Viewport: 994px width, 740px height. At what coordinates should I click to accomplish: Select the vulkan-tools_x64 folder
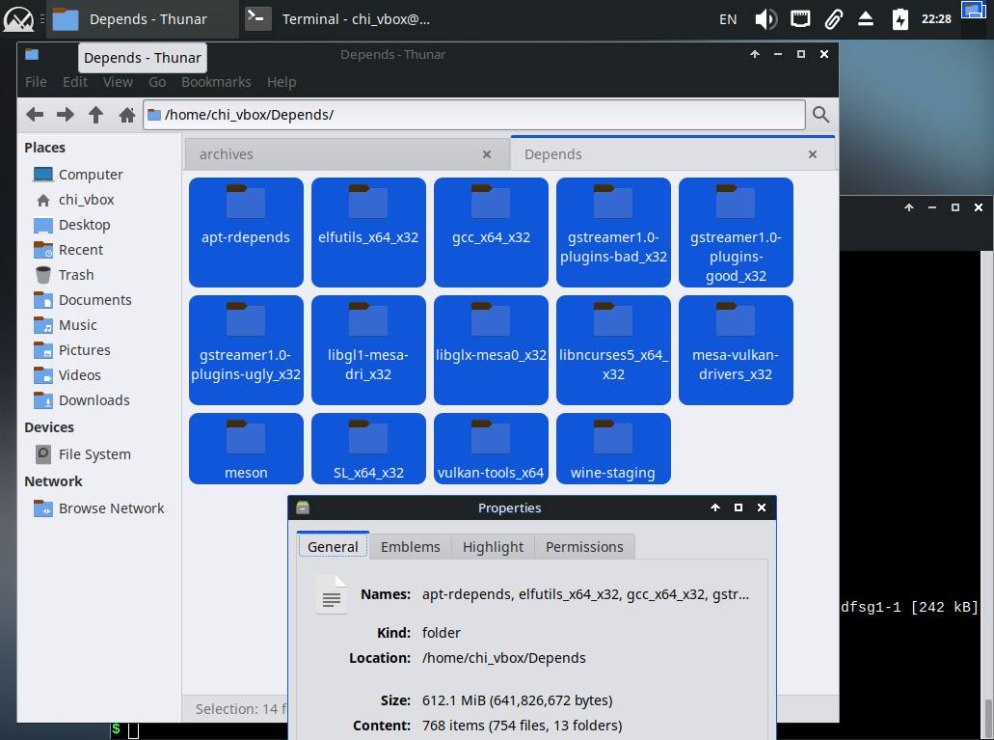[x=491, y=449]
